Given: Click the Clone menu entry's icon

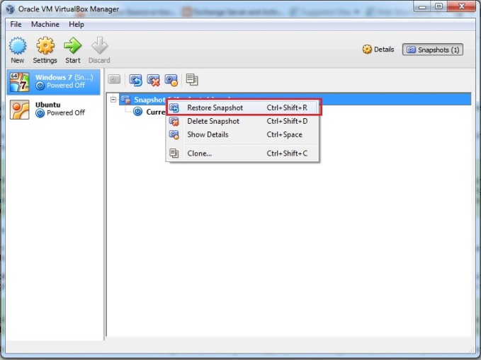Looking at the screenshot, I should pyautogui.click(x=174, y=153).
